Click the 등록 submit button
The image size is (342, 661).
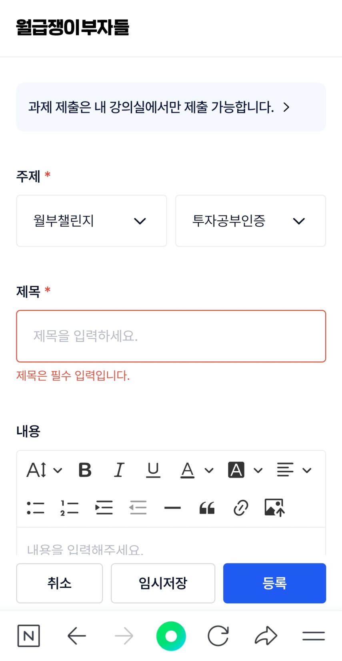pyautogui.click(x=274, y=583)
